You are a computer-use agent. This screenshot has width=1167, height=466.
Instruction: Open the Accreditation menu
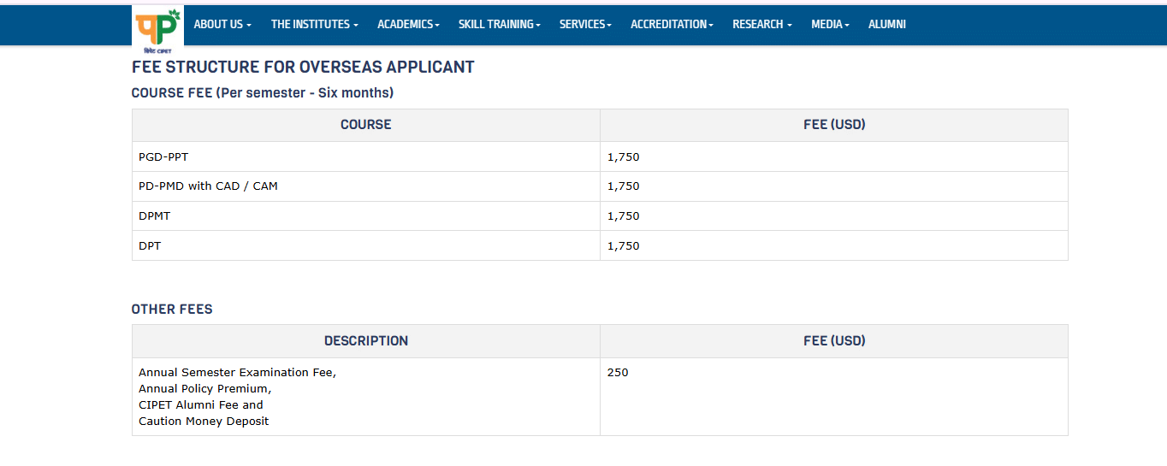672,25
